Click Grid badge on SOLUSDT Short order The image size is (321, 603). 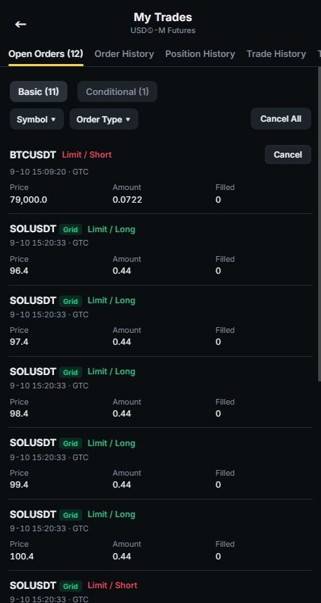70,586
